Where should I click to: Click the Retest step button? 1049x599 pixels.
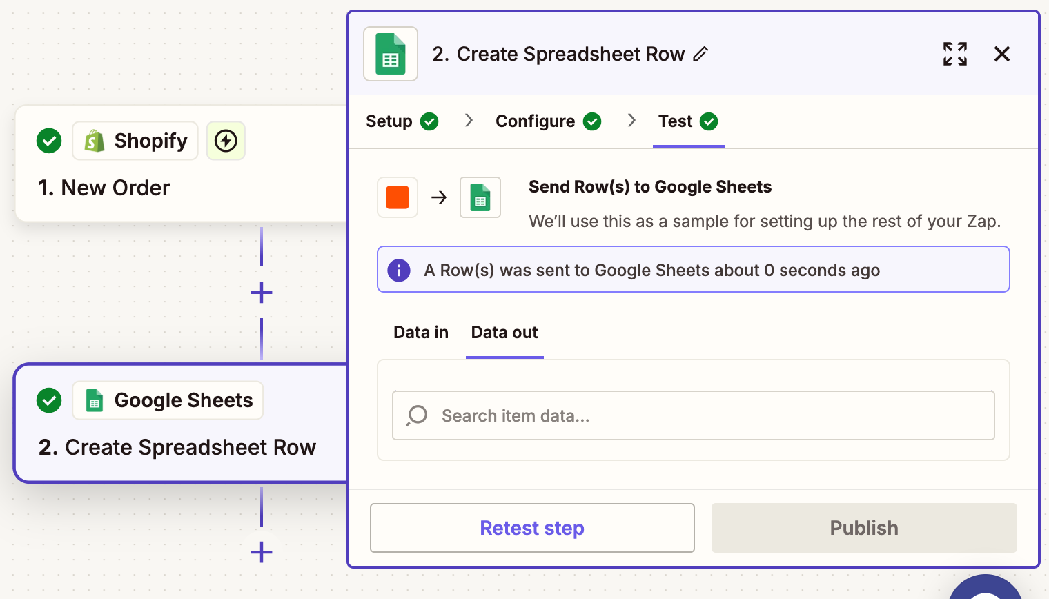532,528
